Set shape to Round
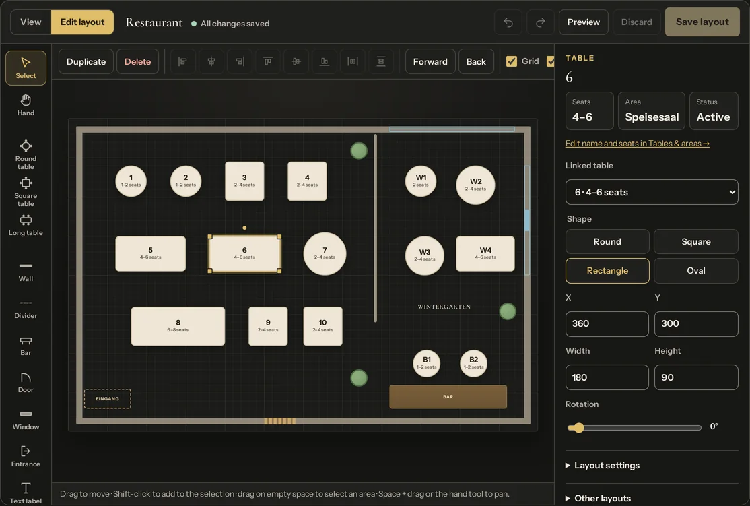The width and height of the screenshot is (750, 506). pos(607,241)
